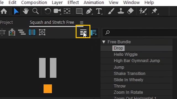Select the Puppet Pin tool
The height and width of the screenshot is (99, 177).
coord(155,11)
